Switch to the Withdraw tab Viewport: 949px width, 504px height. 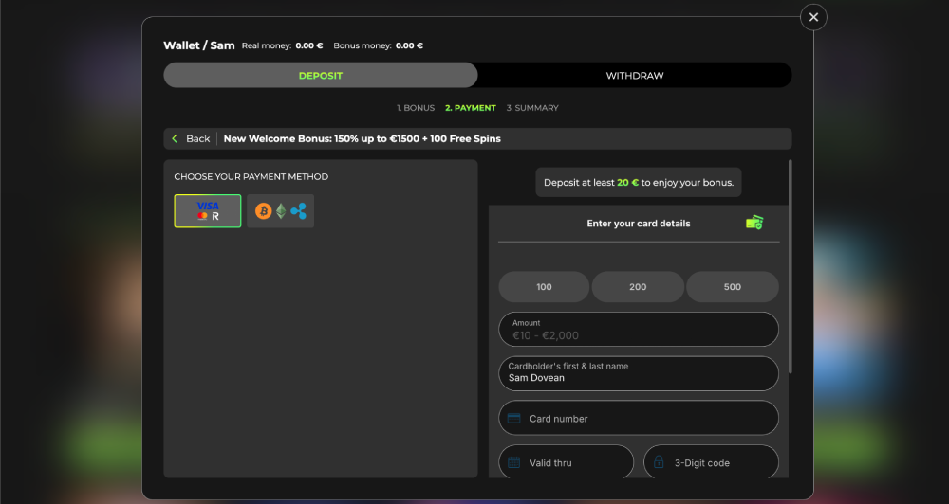coord(635,76)
